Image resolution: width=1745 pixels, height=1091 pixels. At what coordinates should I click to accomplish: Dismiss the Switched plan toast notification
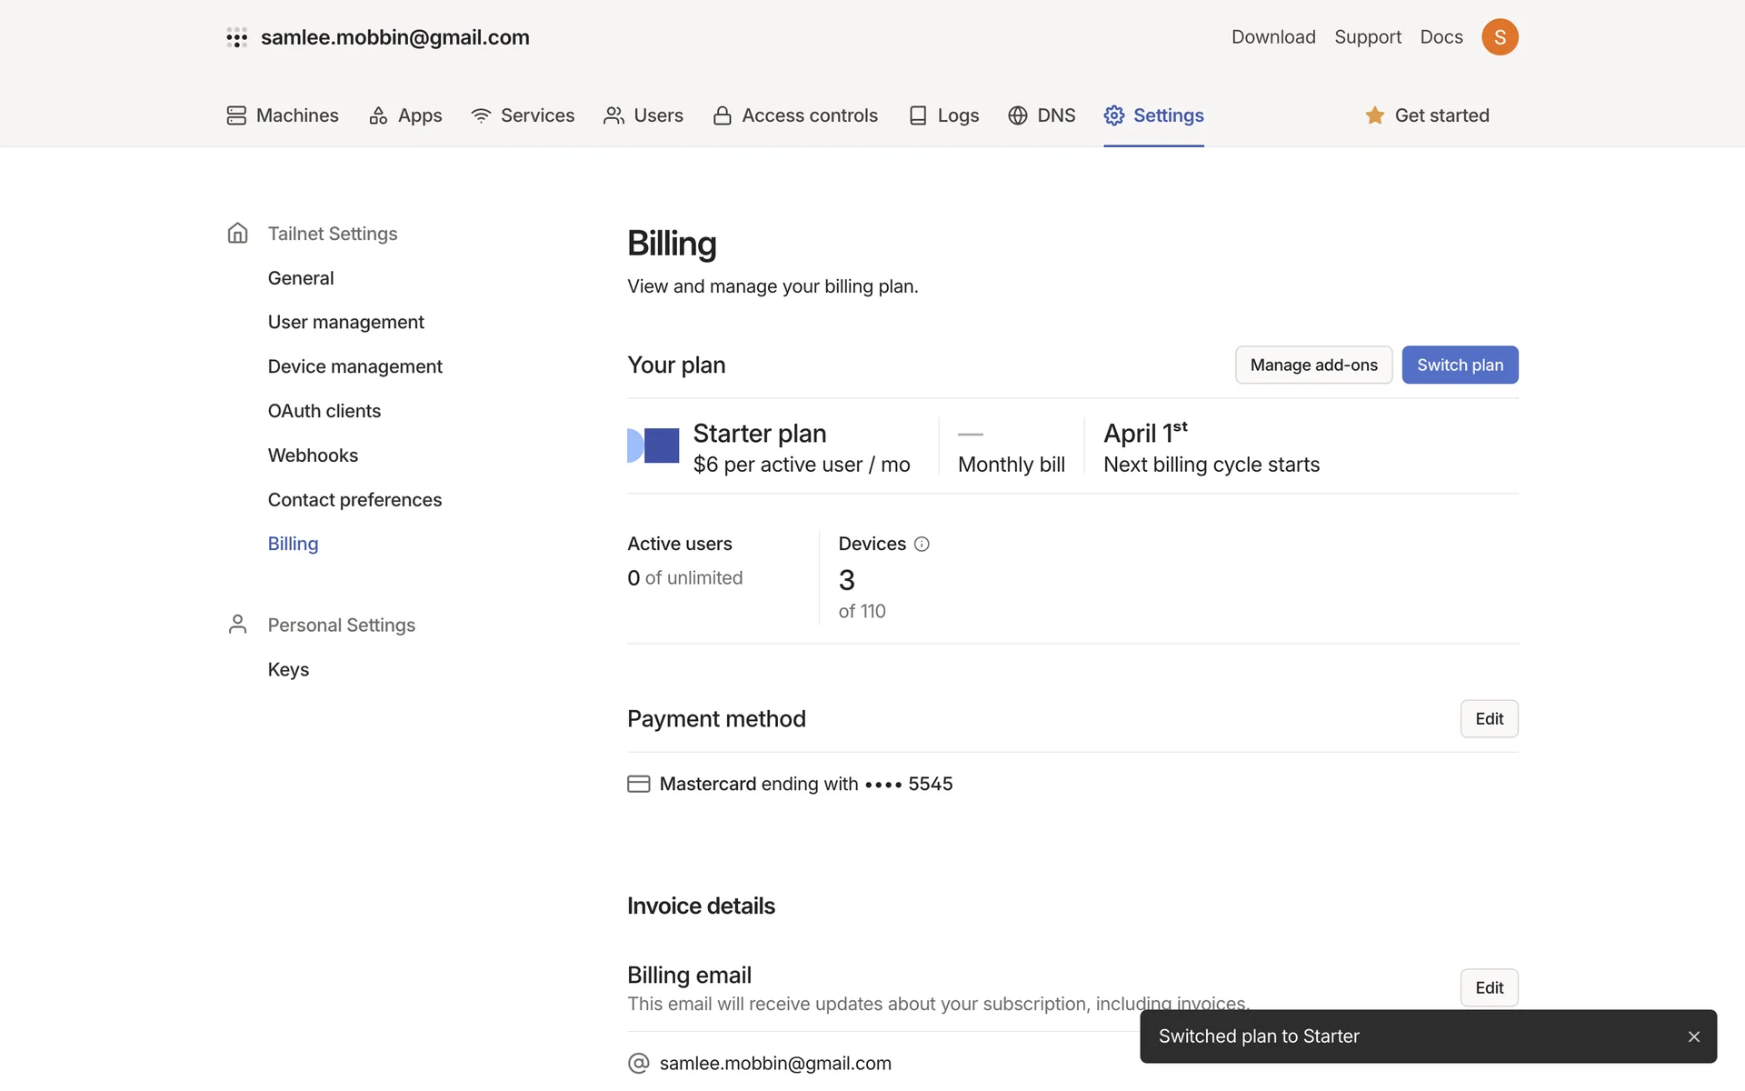coord(1693,1036)
